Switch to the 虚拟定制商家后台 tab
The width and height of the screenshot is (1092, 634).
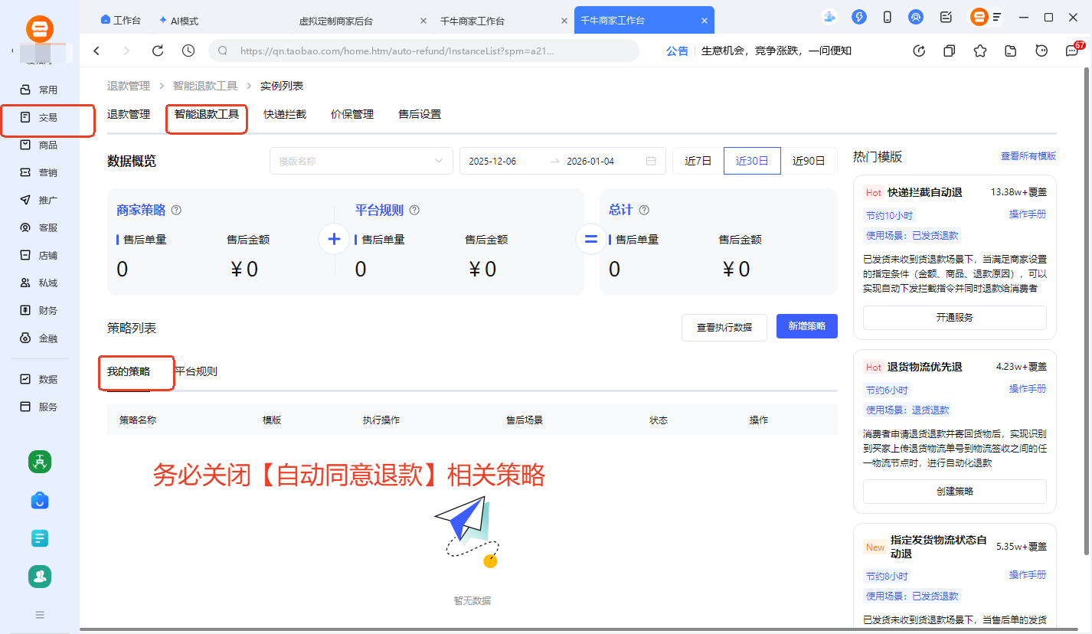point(336,21)
